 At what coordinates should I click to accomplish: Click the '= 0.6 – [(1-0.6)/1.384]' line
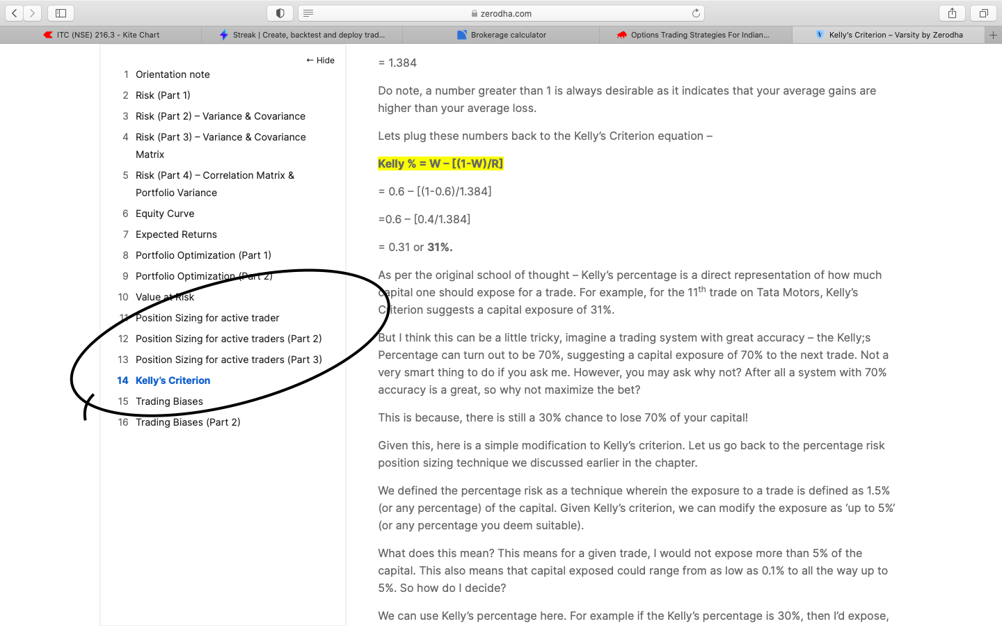point(435,191)
